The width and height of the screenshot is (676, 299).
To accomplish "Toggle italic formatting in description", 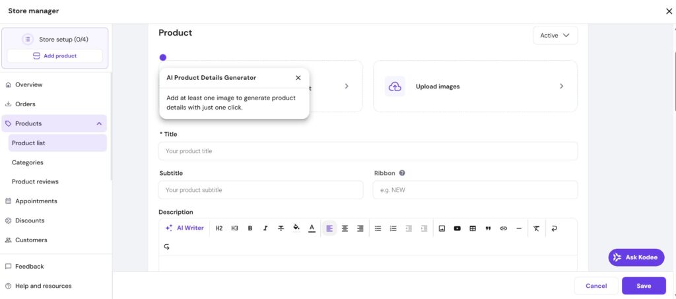I will point(265,228).
